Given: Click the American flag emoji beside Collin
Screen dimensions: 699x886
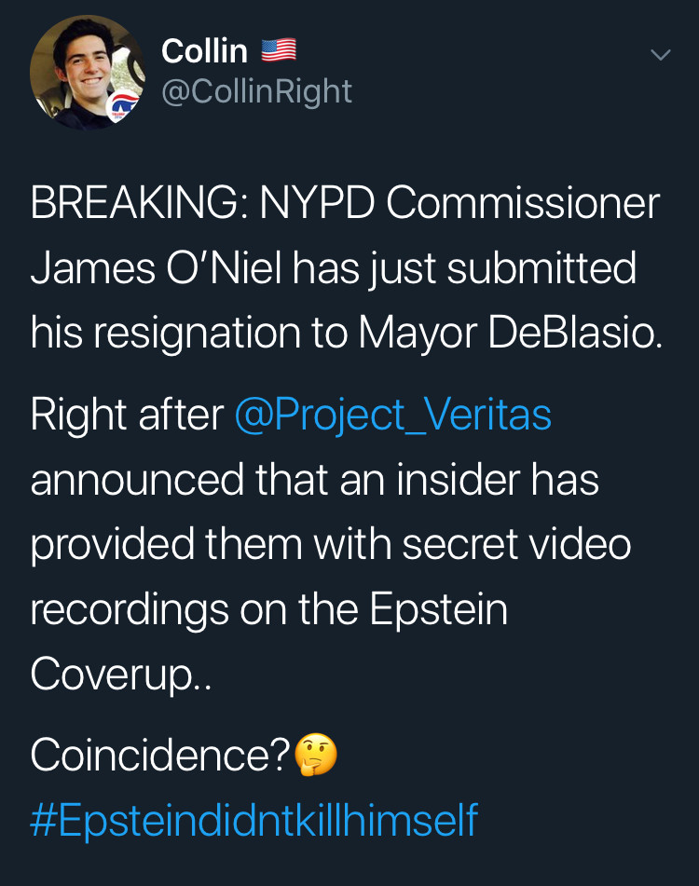Looking at the screenshot, I should coord(278,50).
